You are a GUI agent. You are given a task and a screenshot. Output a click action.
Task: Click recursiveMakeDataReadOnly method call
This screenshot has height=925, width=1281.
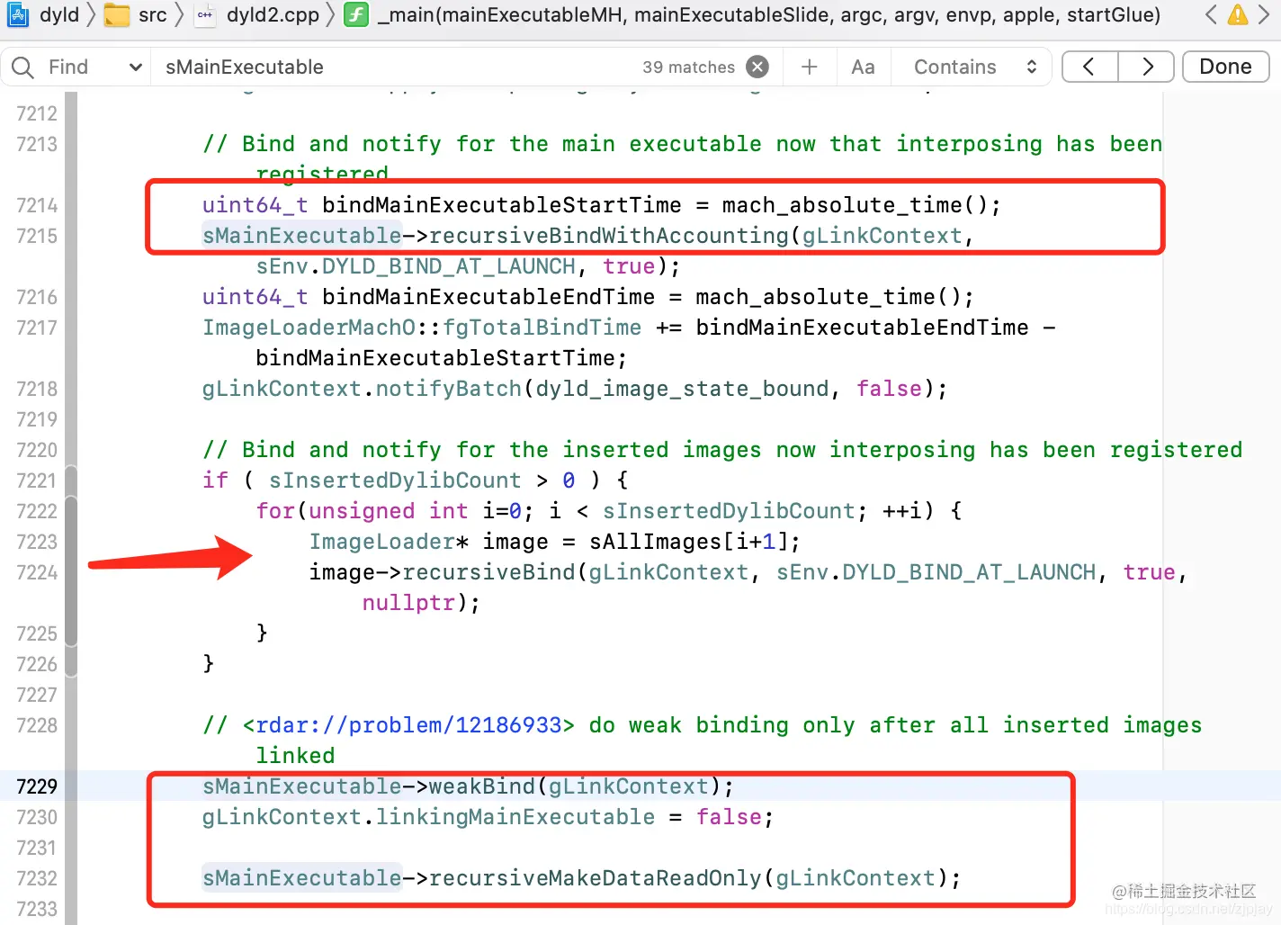(x=595, y=878)
